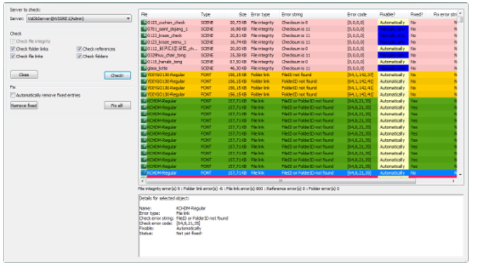Sort by the Error string column header
The image size is (477, 267).
[313, 14]
